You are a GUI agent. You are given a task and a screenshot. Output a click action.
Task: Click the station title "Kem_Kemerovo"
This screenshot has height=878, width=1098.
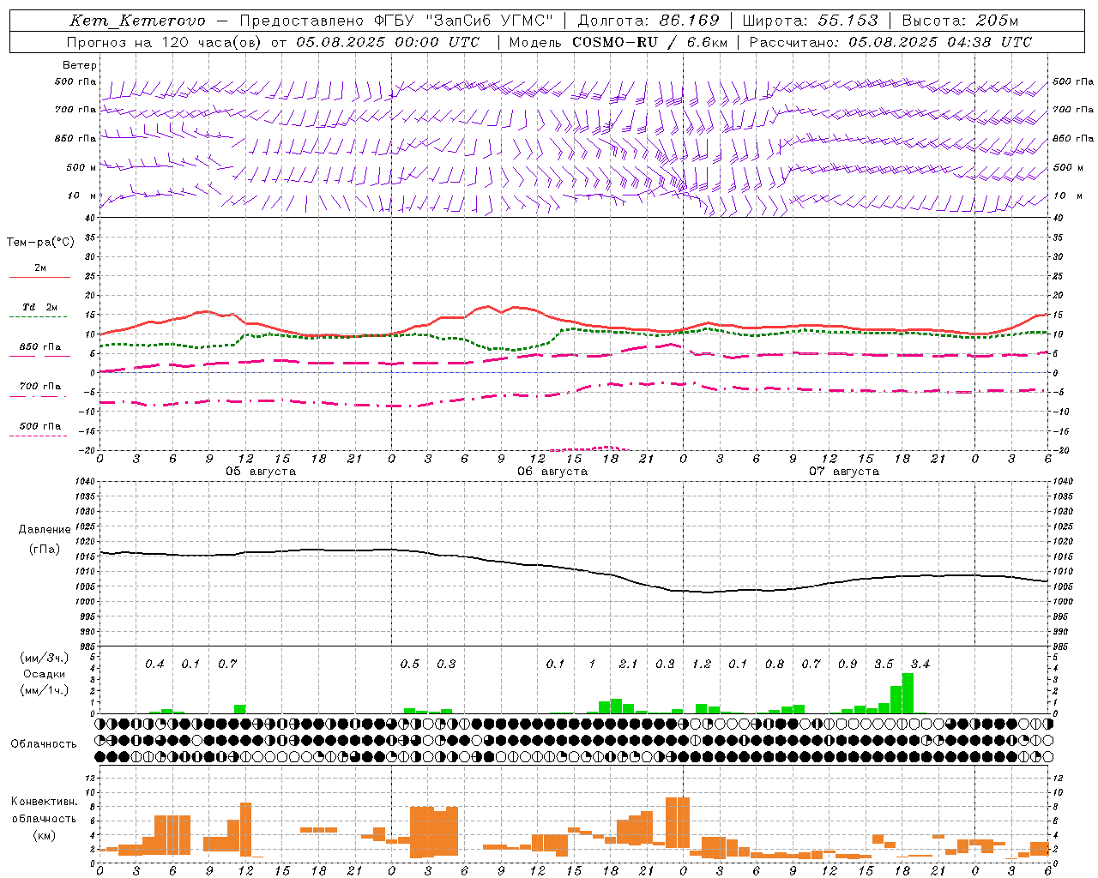coord(137,21)
